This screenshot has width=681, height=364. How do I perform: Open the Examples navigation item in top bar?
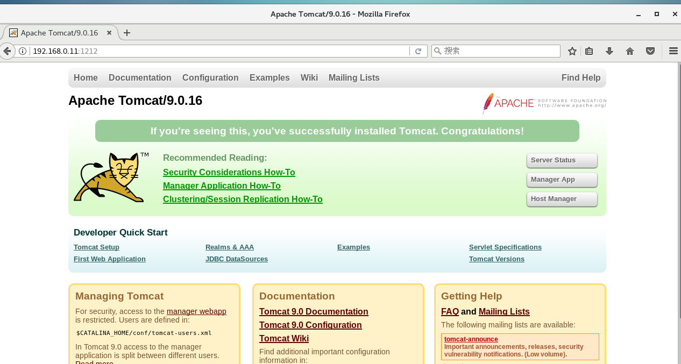click(x=269, y=78)
